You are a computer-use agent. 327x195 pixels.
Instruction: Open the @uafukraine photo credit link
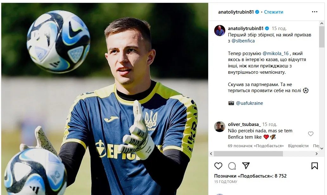pyautogui.click(x=249, y=103)
